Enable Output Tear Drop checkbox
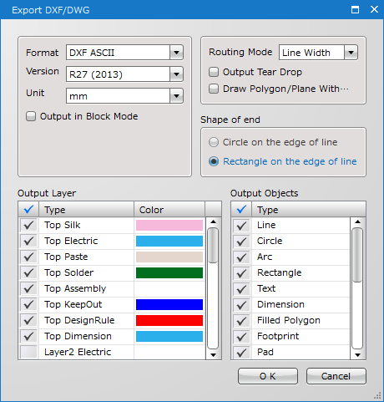 [x=214, y=72]
